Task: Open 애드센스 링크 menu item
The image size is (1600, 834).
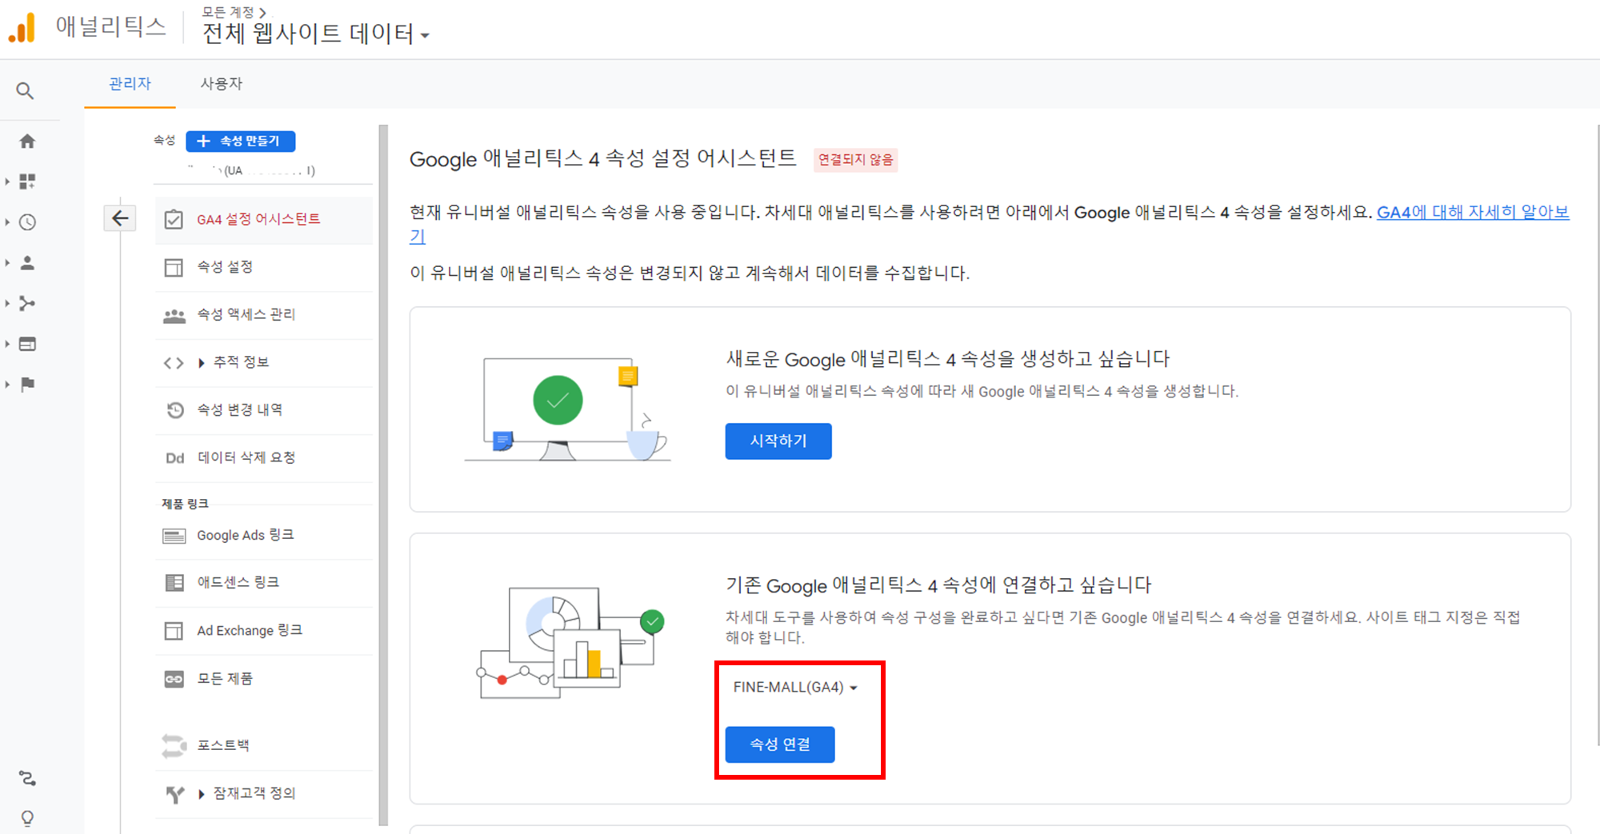Action: (x=264, y=583)
